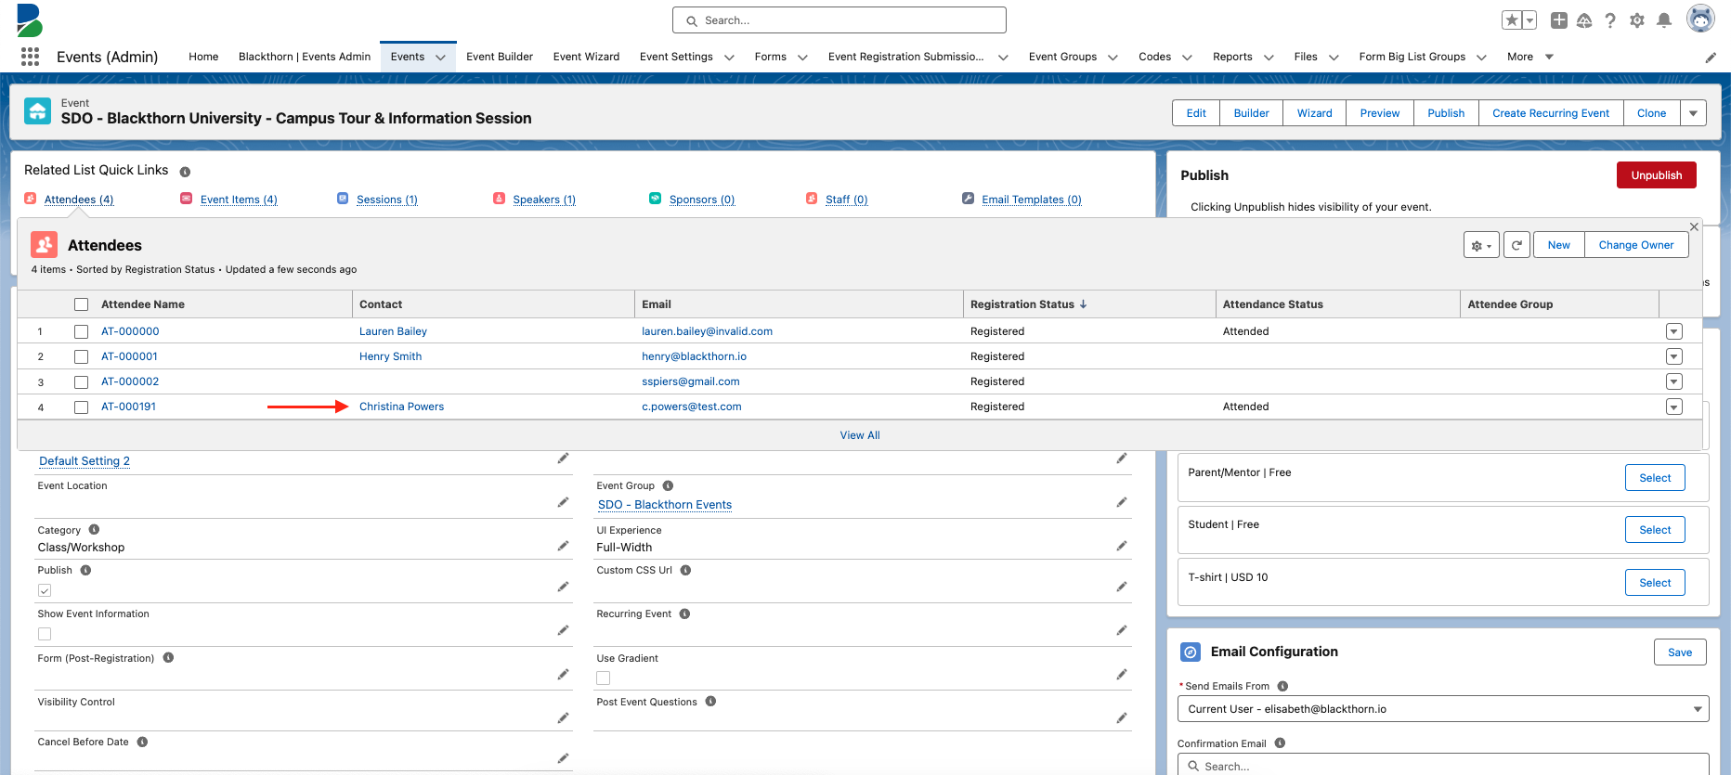The width and height of the screenshot is (1731, 775).
Task: Select the T-shirt | USD 10 item
Action: 1655,583
